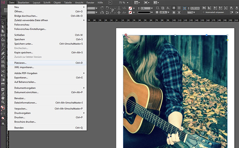This screenshot has width=239, height=148.
Task: Open the arrange documents dropdown
Action: click(156, 3)
